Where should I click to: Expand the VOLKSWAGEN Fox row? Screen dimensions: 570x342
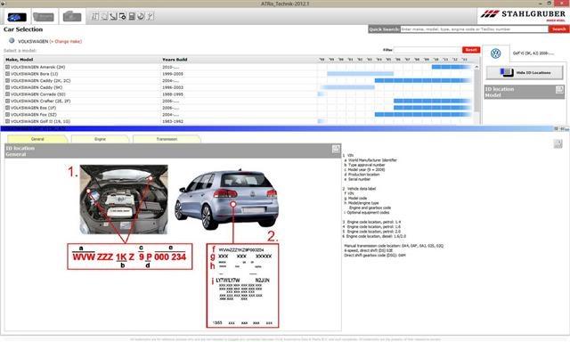(7, 115)
